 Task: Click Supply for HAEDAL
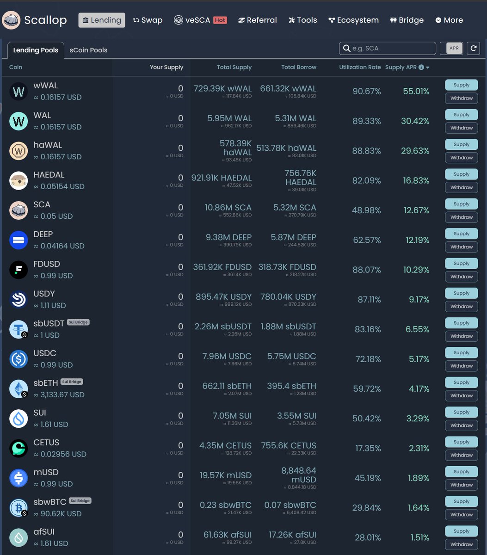point(462,174)
